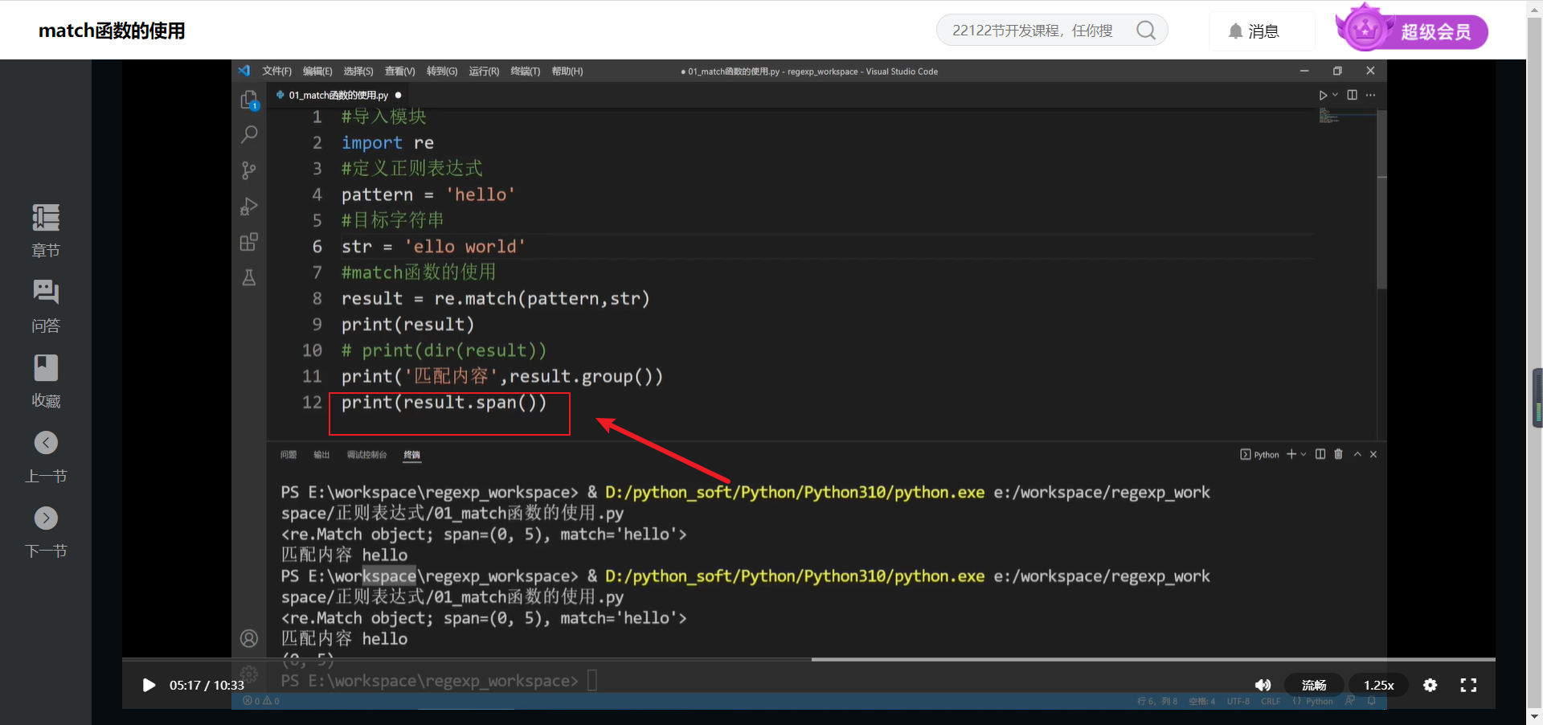
Task: Open the 选择(S) menu
Action: click(x=358, y=72)
